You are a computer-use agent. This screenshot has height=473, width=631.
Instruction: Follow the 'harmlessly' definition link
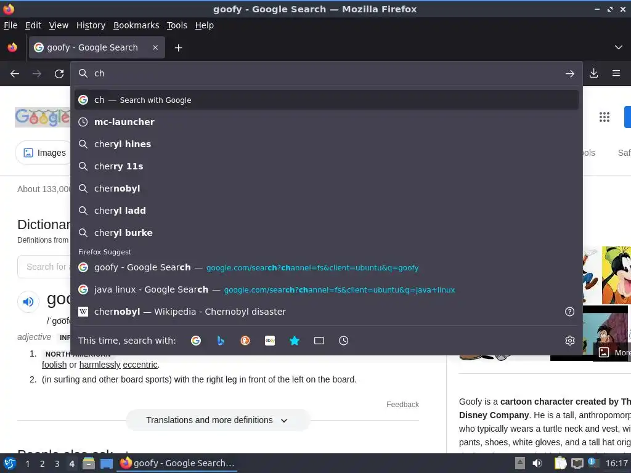(100, 365)
